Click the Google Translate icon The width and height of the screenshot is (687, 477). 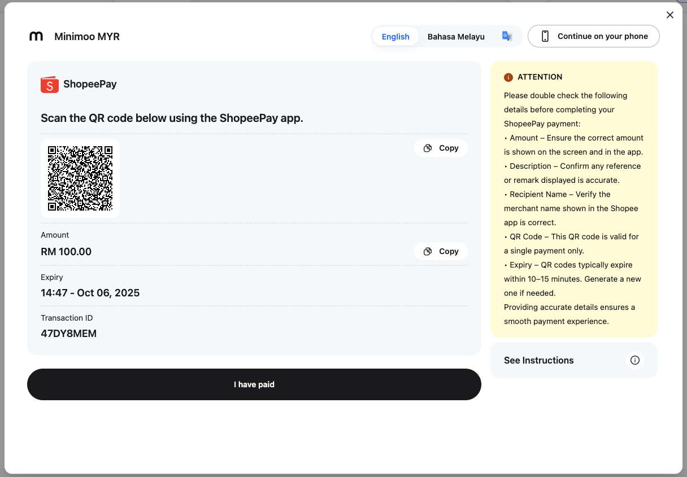[507, 36]
